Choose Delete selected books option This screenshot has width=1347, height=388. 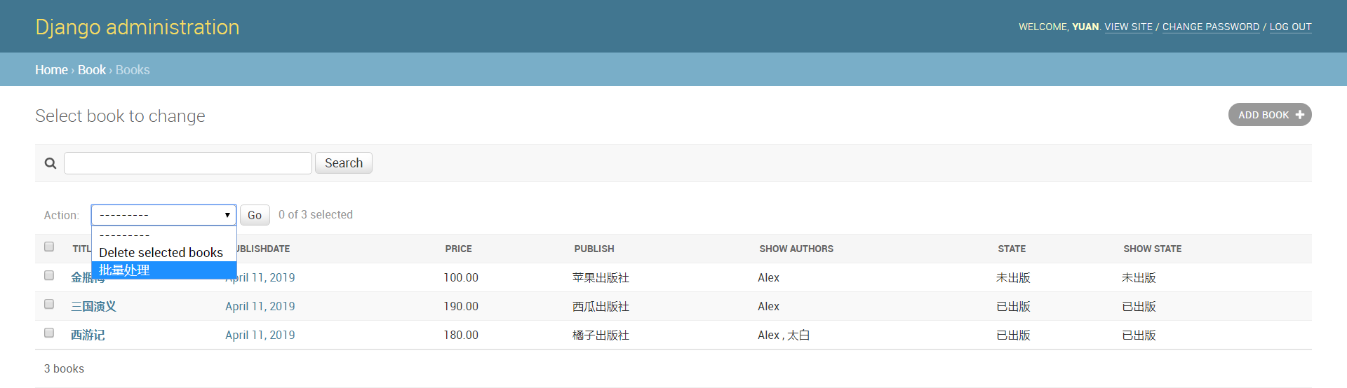161,252
